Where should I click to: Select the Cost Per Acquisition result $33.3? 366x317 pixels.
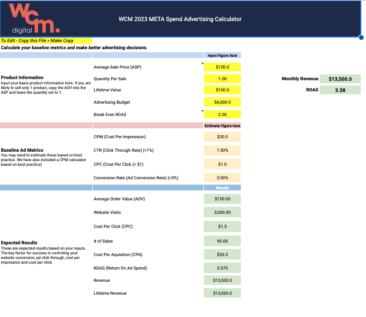[x=222, y=255]
